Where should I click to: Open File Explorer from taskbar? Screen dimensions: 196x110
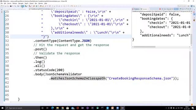pyautogui.click(x=58, y=108)
